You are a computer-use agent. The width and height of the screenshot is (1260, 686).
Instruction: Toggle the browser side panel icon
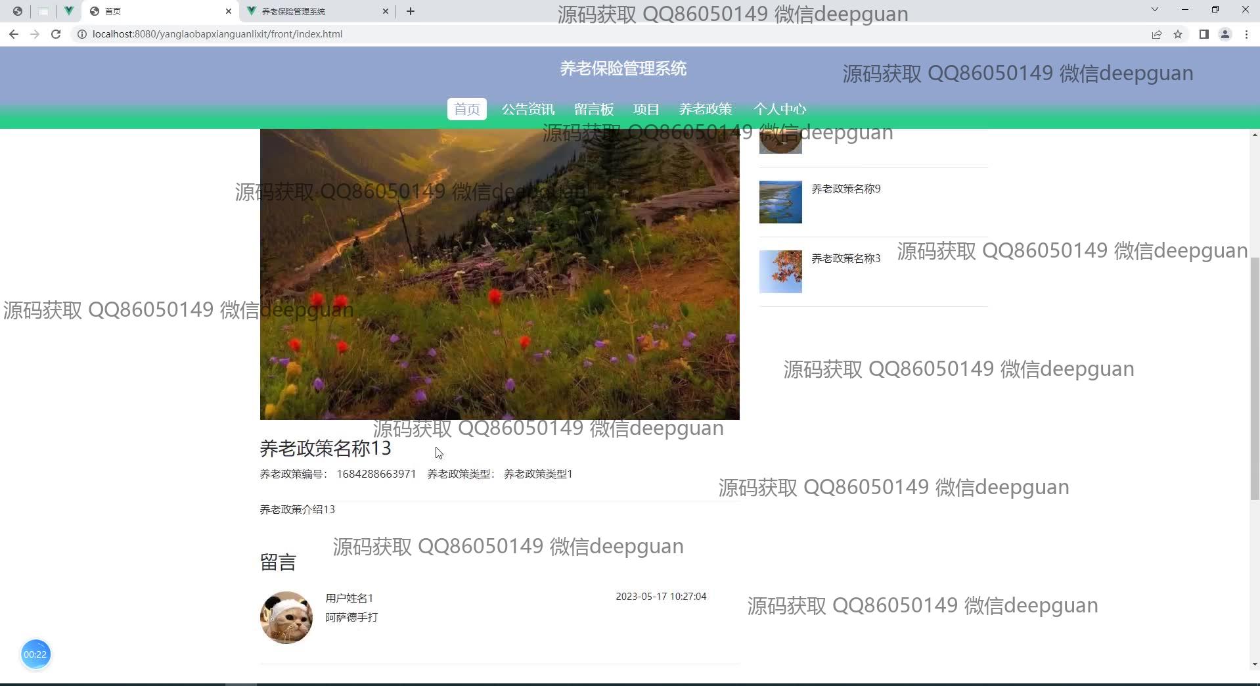pos(1204,34)
